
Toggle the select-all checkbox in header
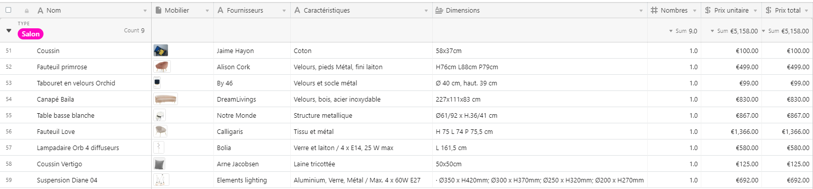click(x=9, y=10)
